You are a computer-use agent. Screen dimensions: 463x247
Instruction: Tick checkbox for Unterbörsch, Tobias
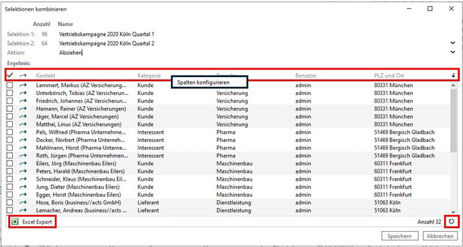click(x=10, y=93)
